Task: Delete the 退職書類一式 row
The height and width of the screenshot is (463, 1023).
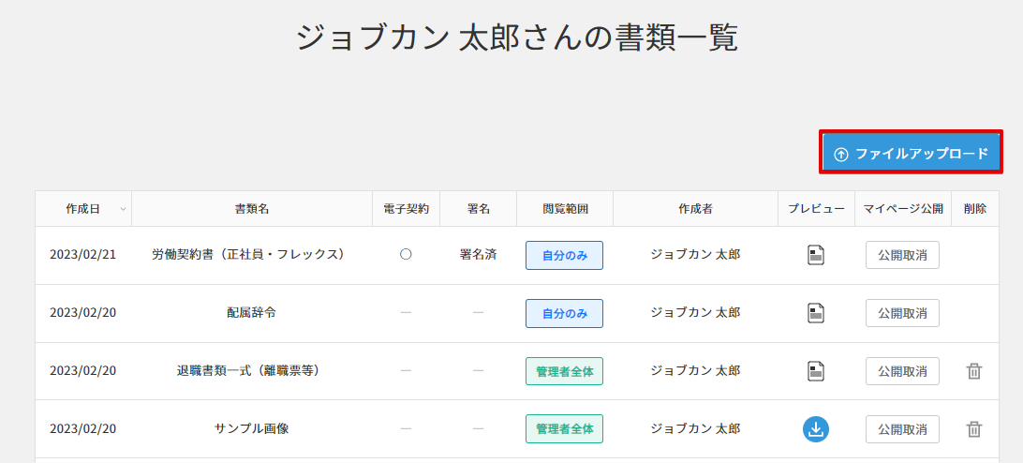Action: [x=974, y=371]
